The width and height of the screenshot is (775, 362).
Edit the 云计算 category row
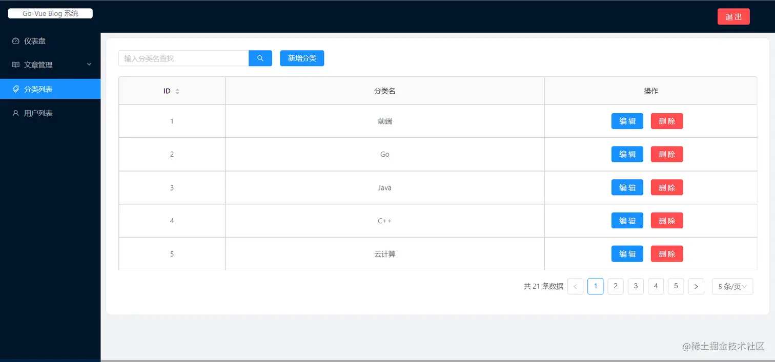click(627, 254)
